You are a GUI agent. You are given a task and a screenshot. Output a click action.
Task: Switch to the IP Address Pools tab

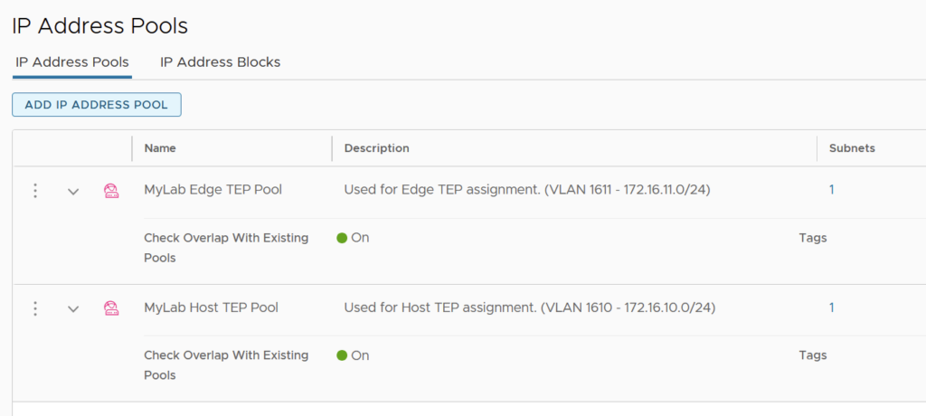coord(72,62)
